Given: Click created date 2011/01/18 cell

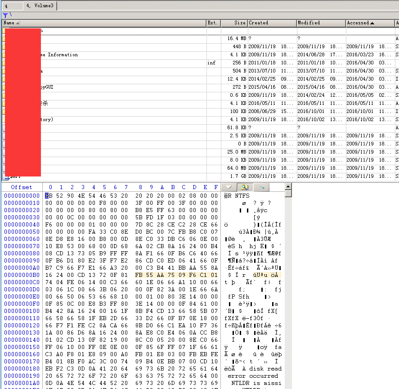Looking at the screenshot, I should 272,63.
